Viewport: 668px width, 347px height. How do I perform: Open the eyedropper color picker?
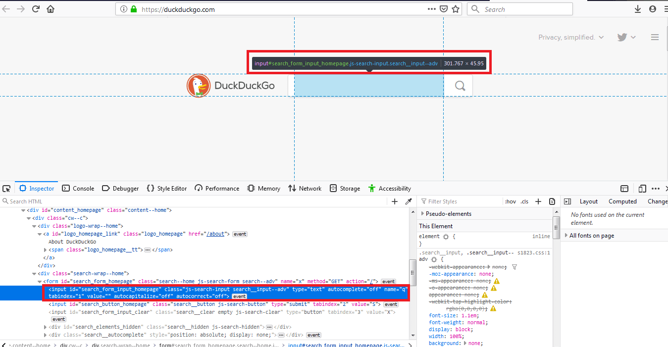[409, 201]
